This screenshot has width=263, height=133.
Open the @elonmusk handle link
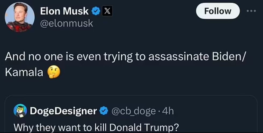66,23
